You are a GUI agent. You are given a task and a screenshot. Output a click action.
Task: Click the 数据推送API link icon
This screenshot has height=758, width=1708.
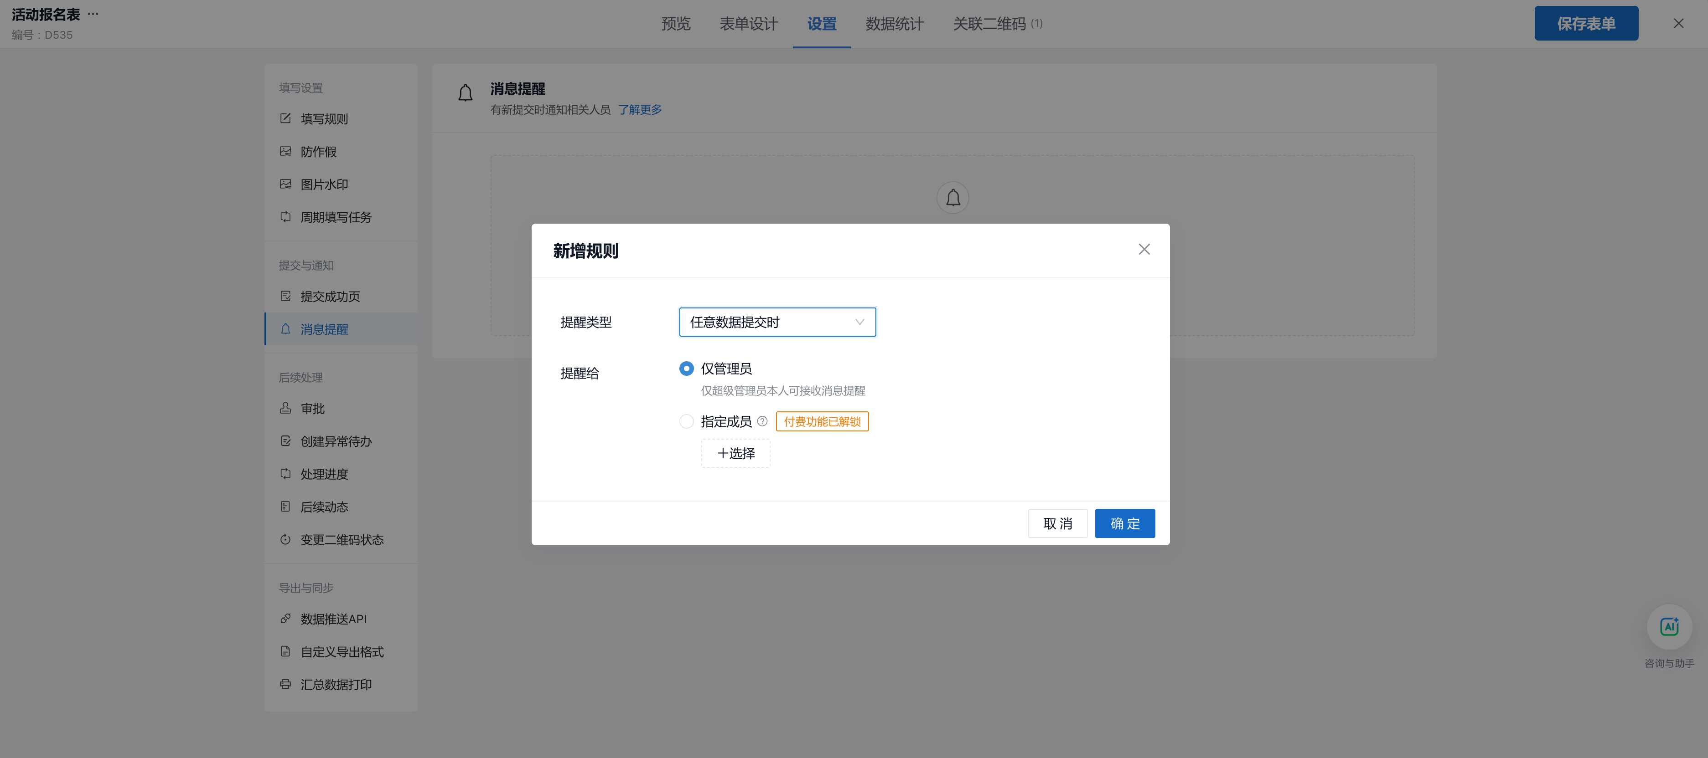point(285,618)
